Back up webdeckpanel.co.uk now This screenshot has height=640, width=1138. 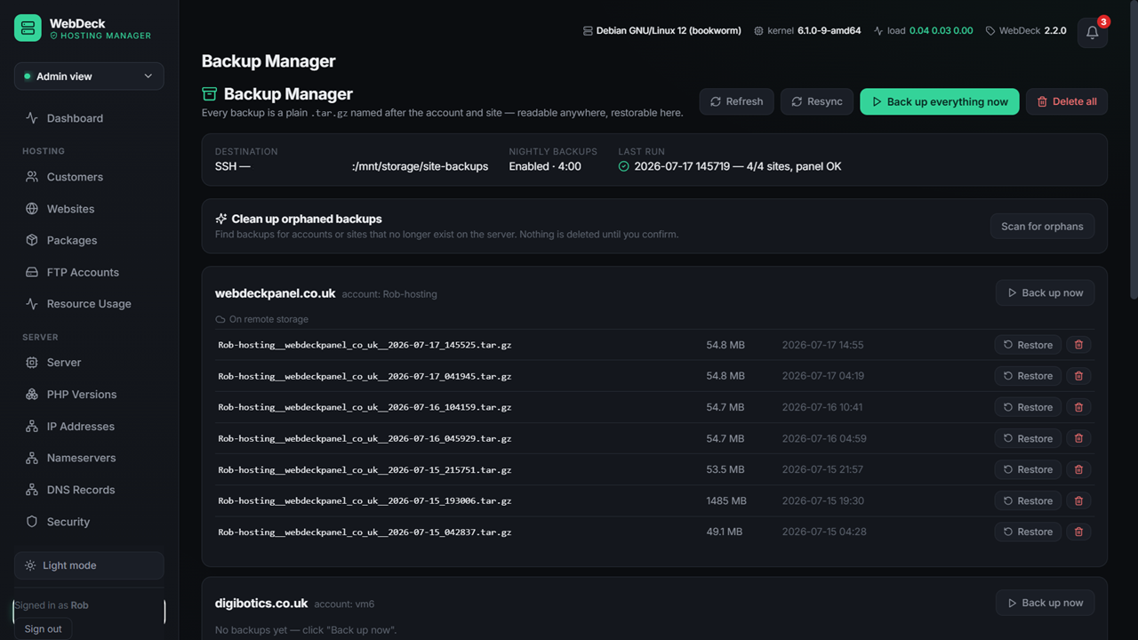[x=1045, y=292]
